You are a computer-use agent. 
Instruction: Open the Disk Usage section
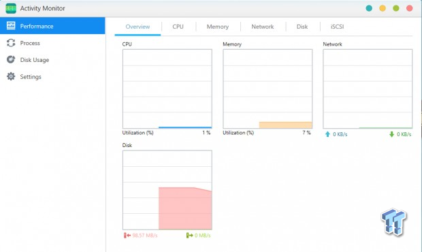click(x=52, y=59)
